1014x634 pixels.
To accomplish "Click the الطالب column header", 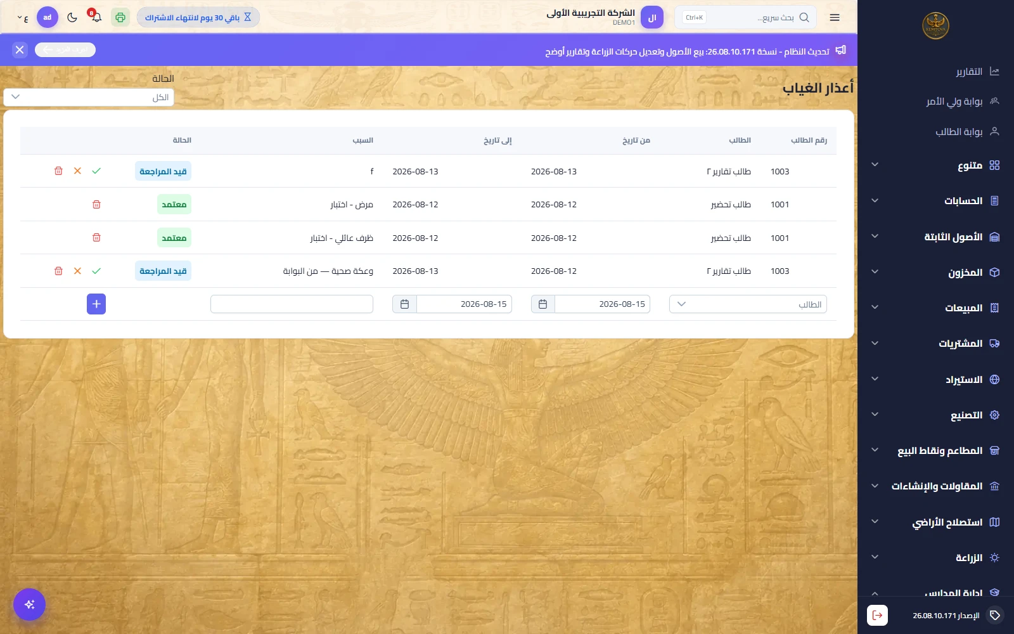I will (x=740, y=140).
